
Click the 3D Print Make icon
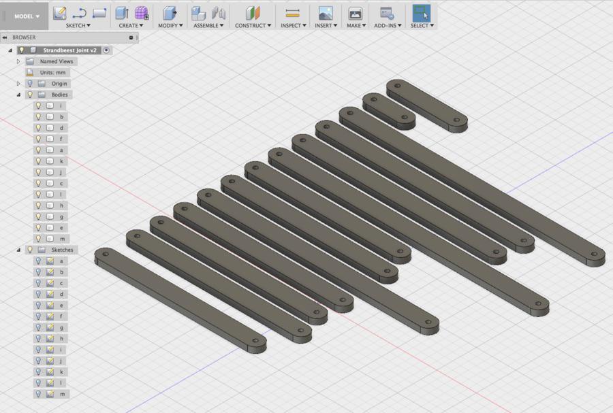355,13
